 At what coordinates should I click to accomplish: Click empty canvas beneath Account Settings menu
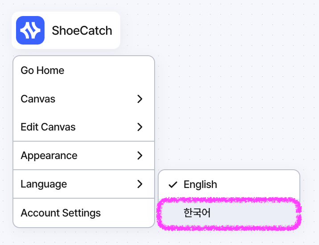coord(84,237)
